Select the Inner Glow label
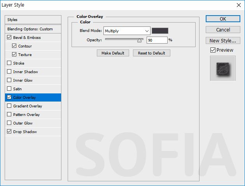The height and width of the screenshot is (186, 245). point(23,80)
